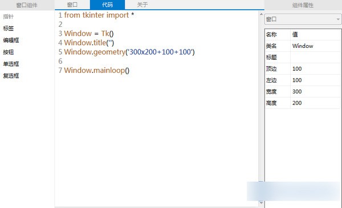342x208 pixels.
Task: Pick the 标签 label widget
Action: [9, 28]
